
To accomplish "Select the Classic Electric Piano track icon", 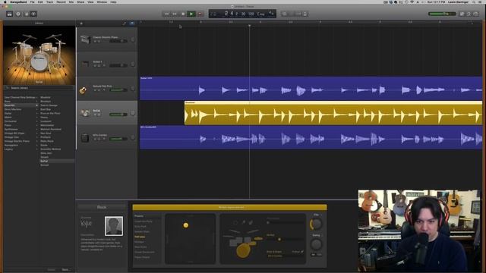I will (x=85, y=39).
